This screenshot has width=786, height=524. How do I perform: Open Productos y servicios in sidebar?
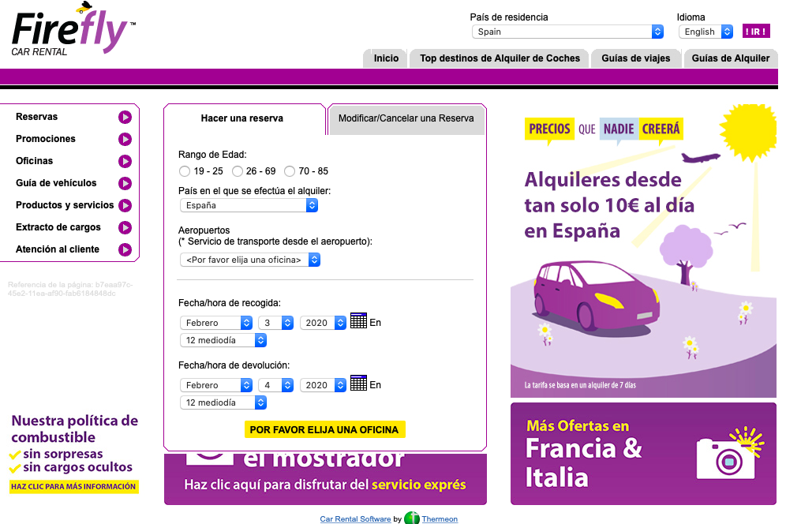tap(65, 205)
